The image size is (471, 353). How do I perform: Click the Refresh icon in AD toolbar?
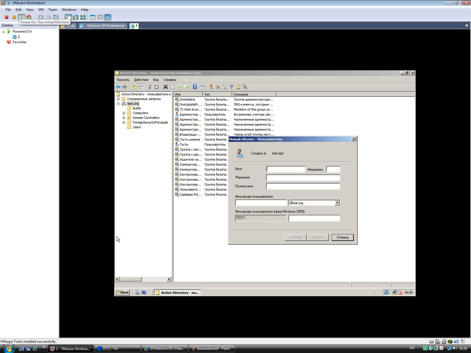coord(179,87)
